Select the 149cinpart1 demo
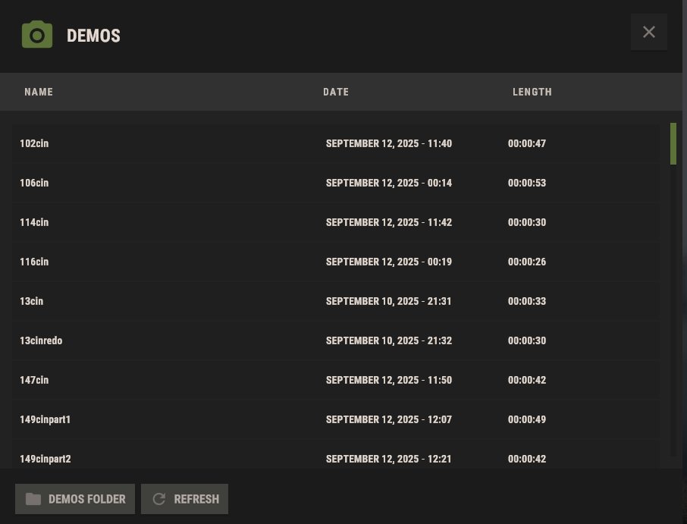Image resolution: width=687 pixels, height=524 pixels. [336, 419]
